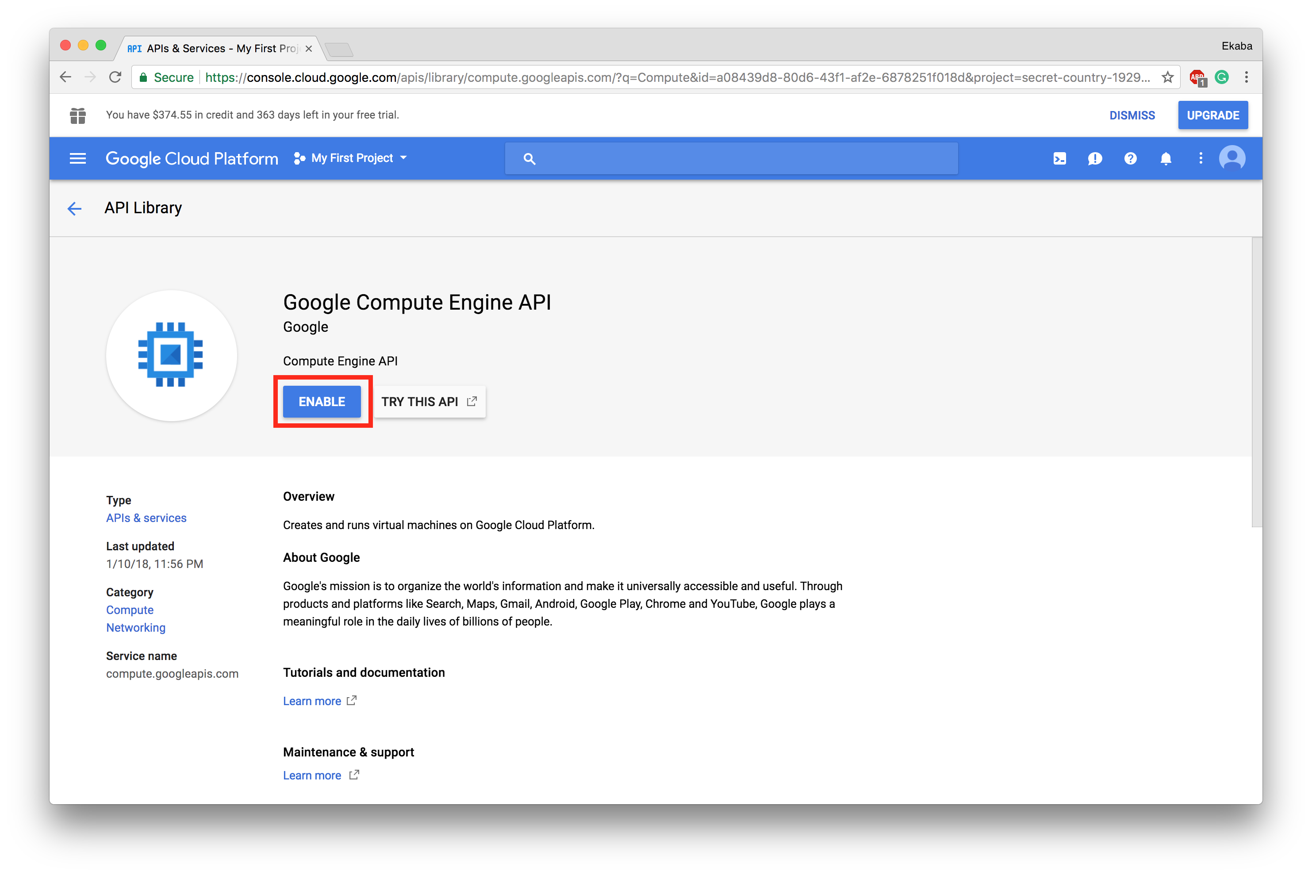Open the APIs & services type link
This screenshot has height=875, width=1312.
tap(146, 518)
